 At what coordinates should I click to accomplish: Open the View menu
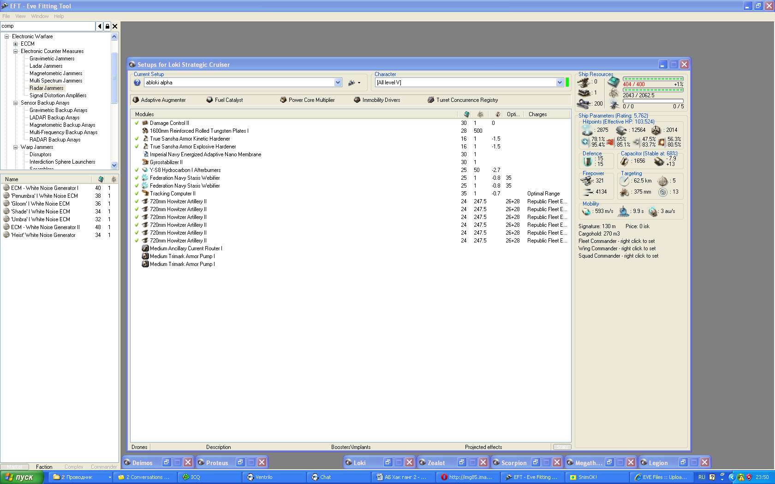pos(20,16)
